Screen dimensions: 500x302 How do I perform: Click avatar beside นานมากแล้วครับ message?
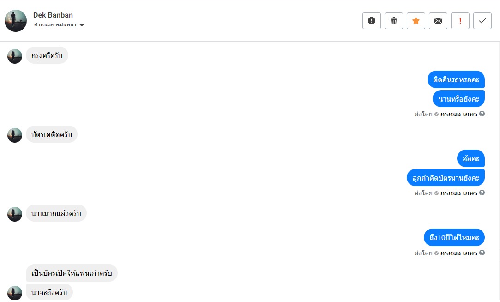15,214
